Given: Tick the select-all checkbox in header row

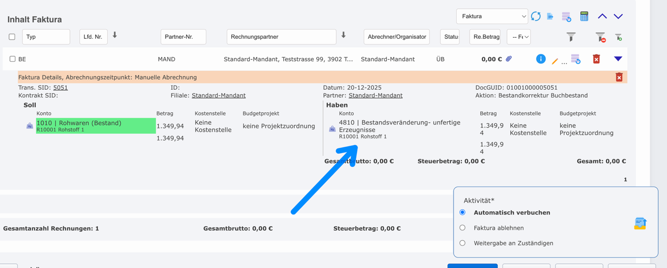Looking at the screenshot, I should point(12,37).
